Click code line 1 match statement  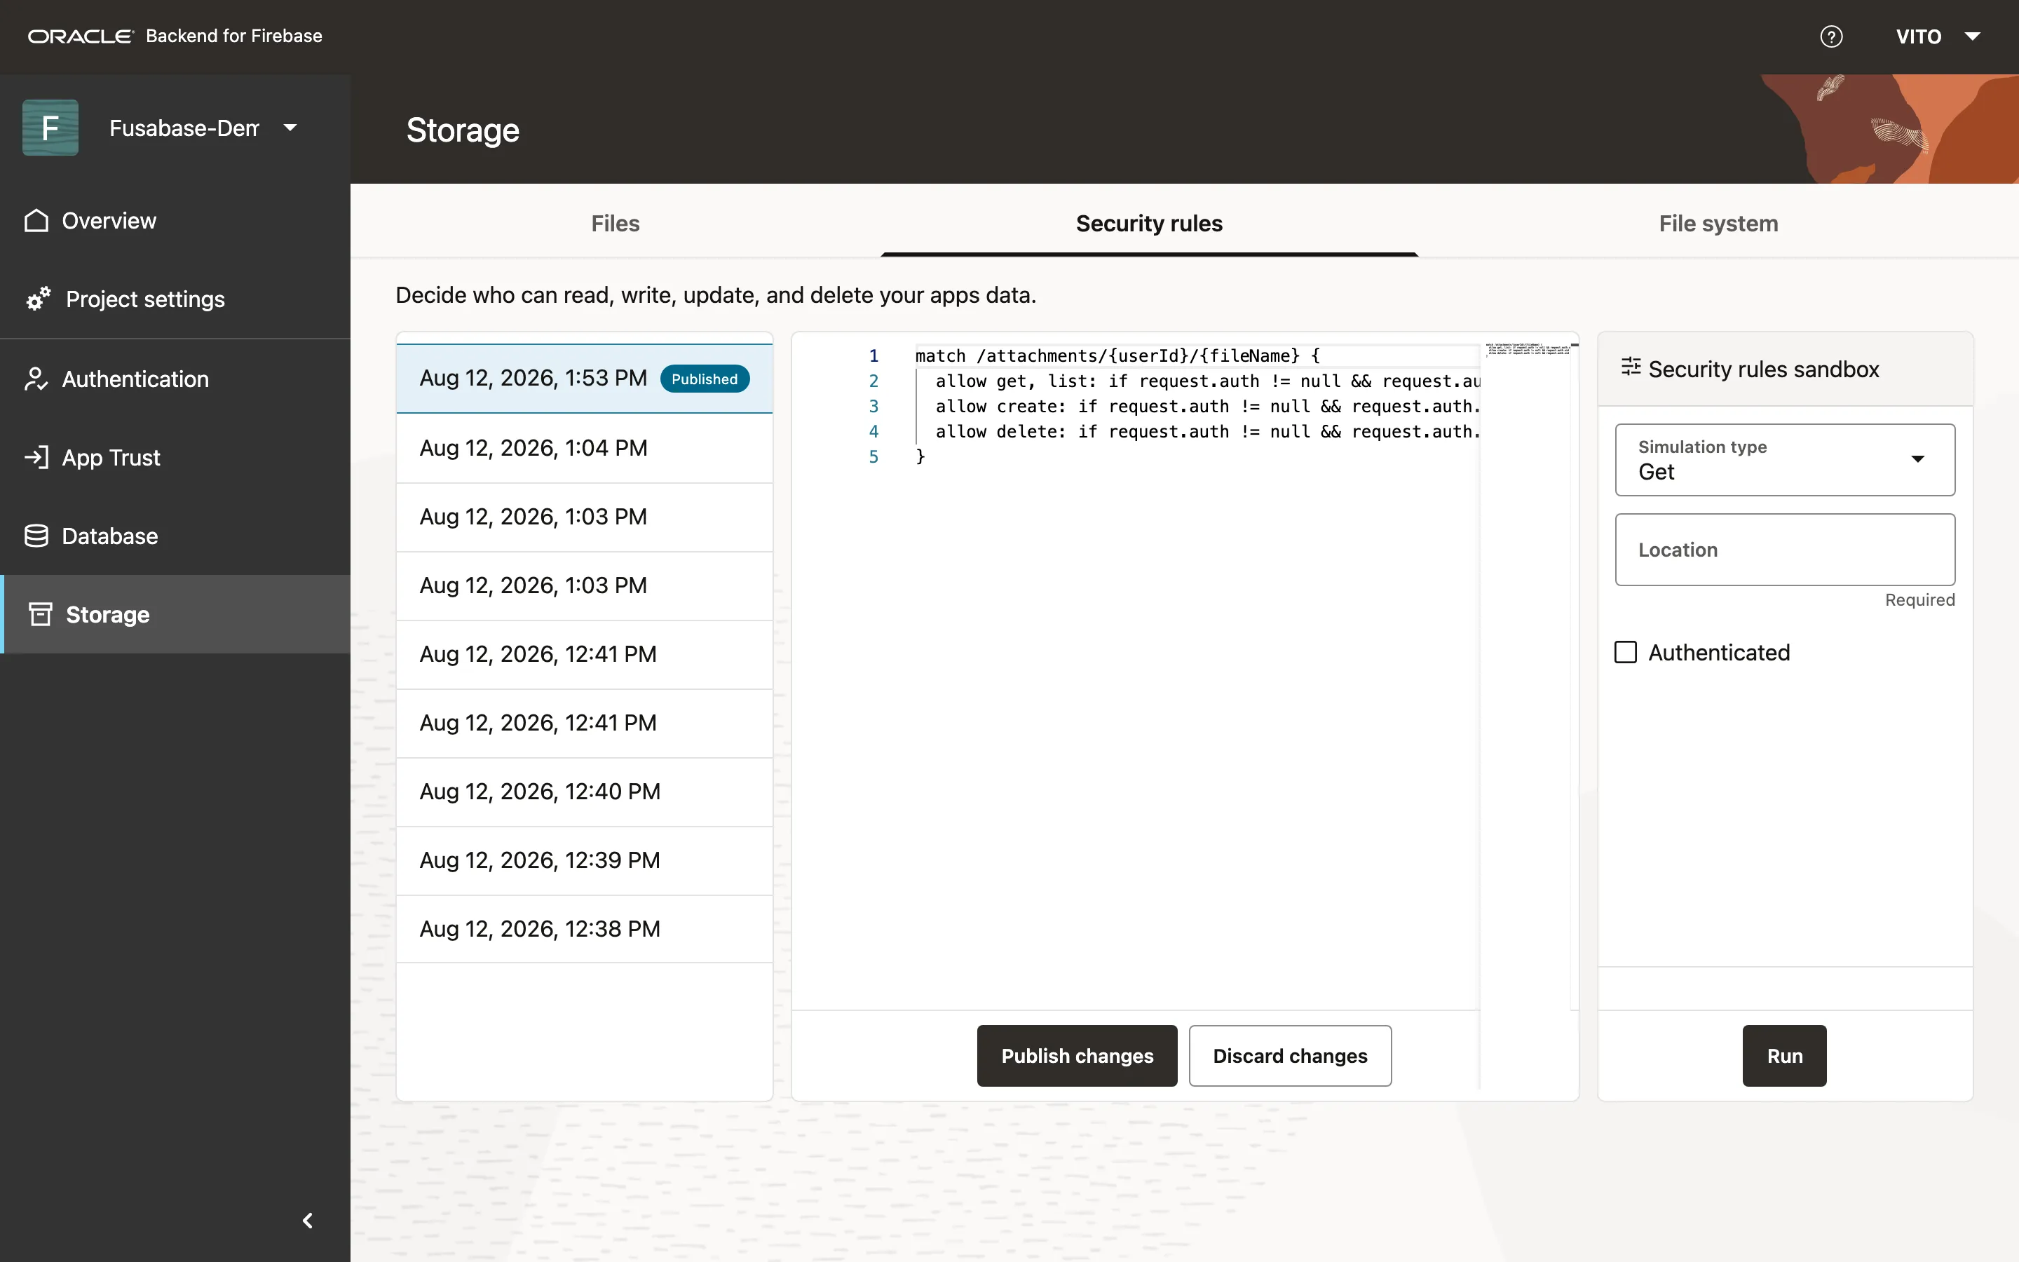[1117, 355]
